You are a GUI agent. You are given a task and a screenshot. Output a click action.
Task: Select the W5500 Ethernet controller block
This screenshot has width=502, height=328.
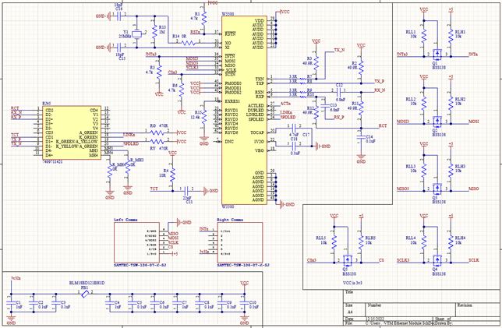tap(242, 109)
